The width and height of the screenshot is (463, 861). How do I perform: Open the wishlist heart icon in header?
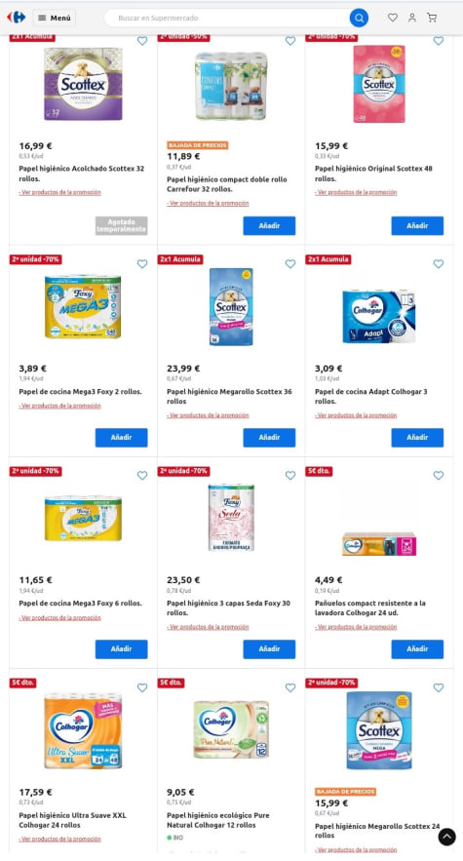[x=393, y=18]
